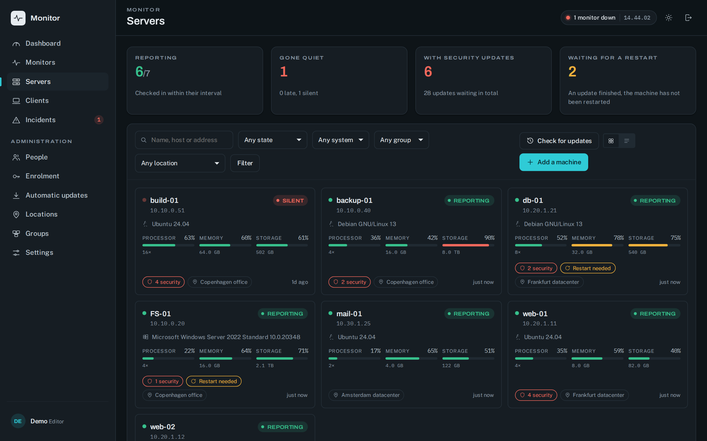This screenshot has width=707, height=441.
Task: Click the Groups icon in sidebar
Action: pos(16,234)
